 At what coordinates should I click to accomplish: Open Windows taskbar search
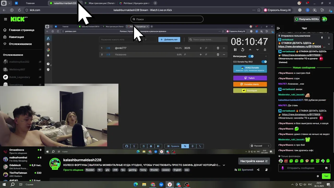pos(13,184)
